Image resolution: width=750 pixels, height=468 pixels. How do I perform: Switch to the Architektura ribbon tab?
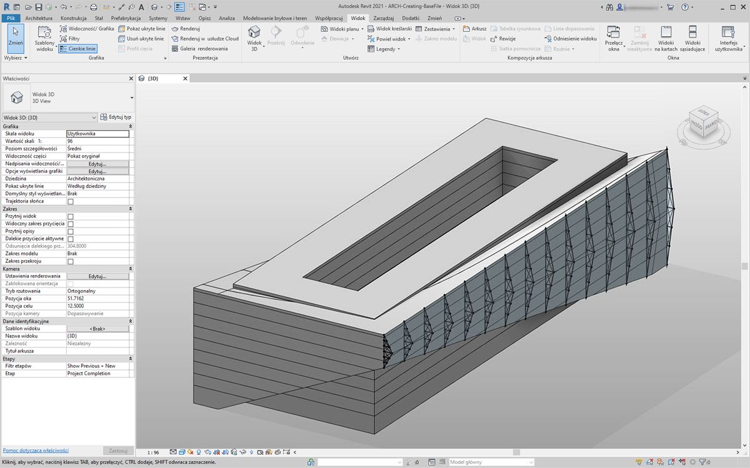pyautogui.click(x=39, y=18)
